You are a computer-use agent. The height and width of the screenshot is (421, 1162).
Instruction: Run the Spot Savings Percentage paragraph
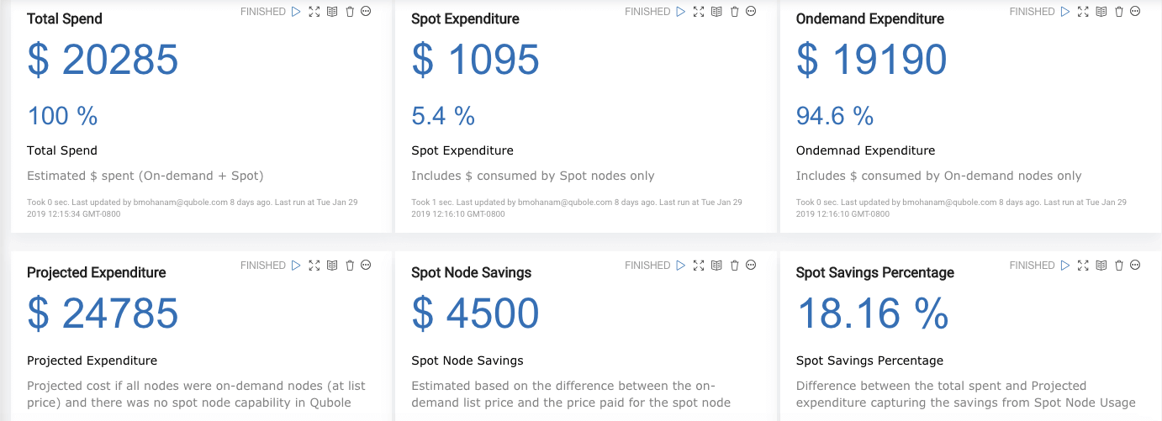coord(1065,266)
